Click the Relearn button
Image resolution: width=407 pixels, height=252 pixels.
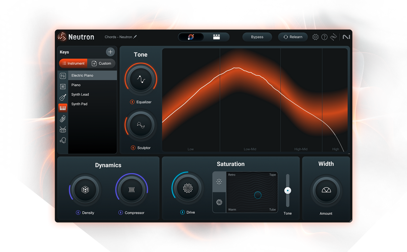[293, 37]
